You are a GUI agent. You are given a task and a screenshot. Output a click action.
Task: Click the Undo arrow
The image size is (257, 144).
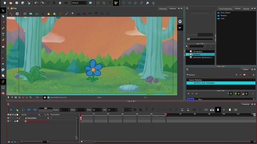coord(37,3)
